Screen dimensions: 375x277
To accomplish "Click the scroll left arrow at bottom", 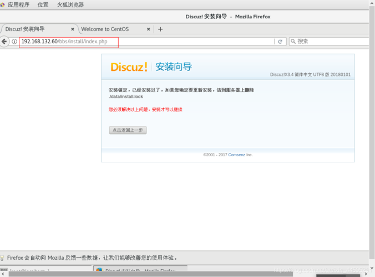I will 3,274.
